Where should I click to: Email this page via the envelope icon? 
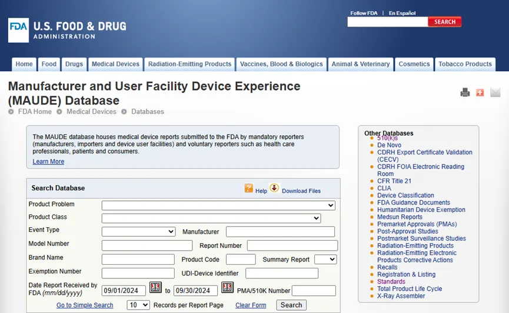click(495, 93)
